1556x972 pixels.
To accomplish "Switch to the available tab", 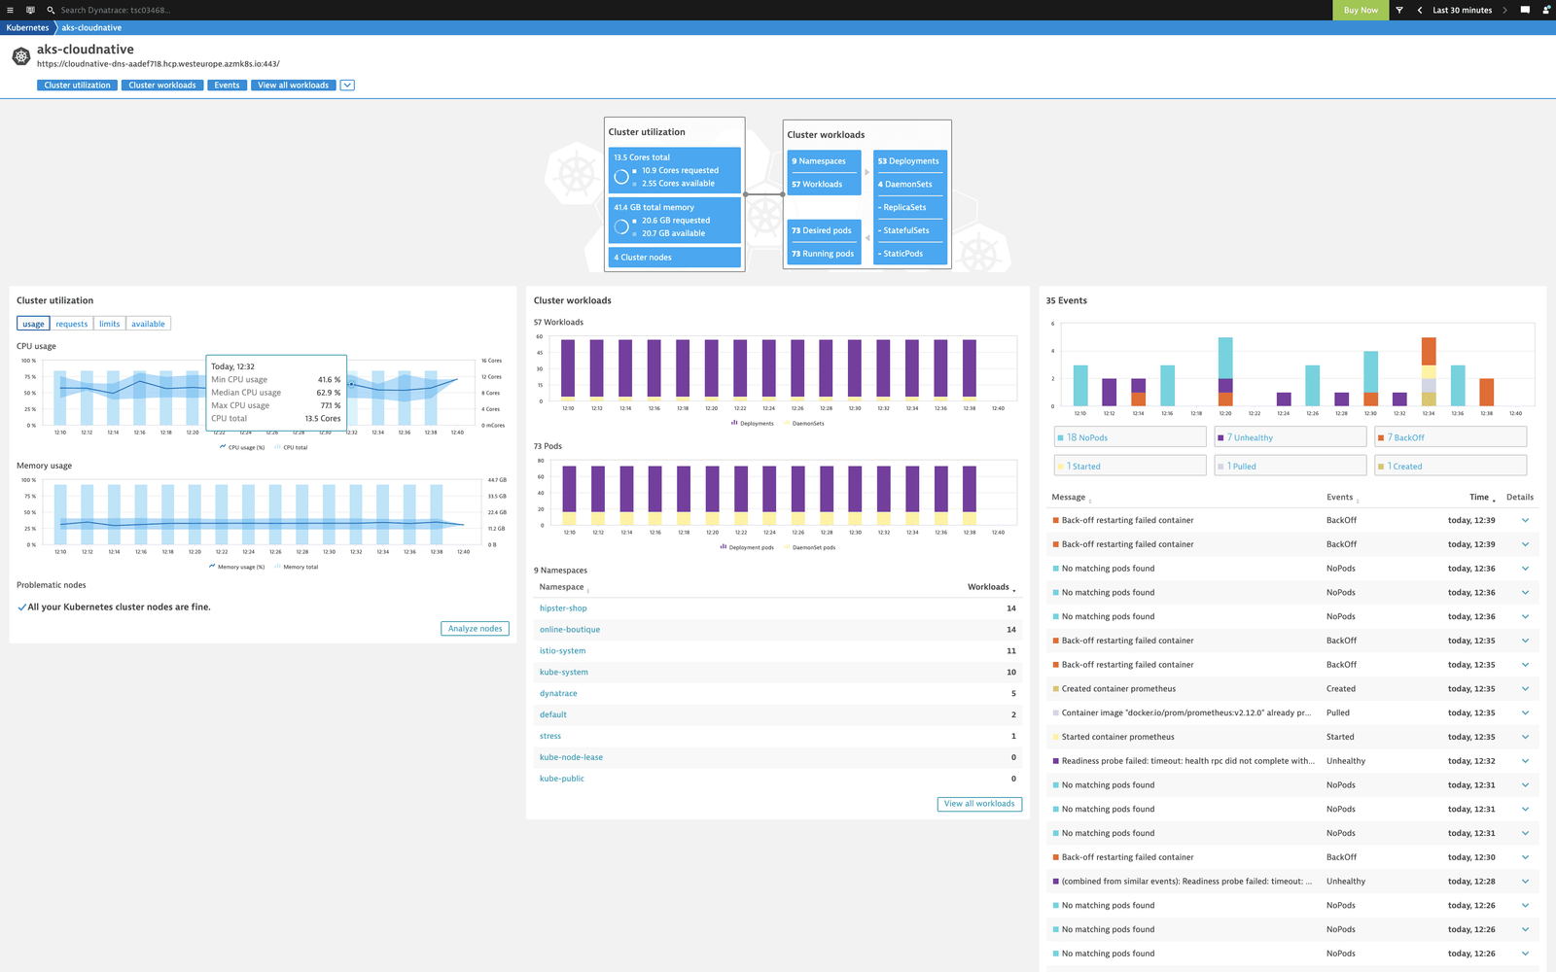I will pyautogui.click(x=148, y=324).
